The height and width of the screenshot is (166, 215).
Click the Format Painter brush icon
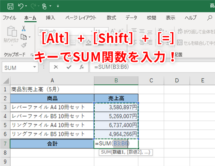click(x=24, y=45)
